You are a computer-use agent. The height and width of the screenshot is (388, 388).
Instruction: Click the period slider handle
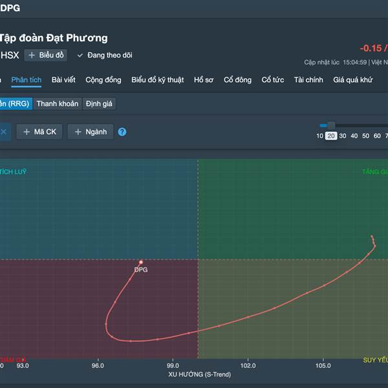(x=331, y=125)
